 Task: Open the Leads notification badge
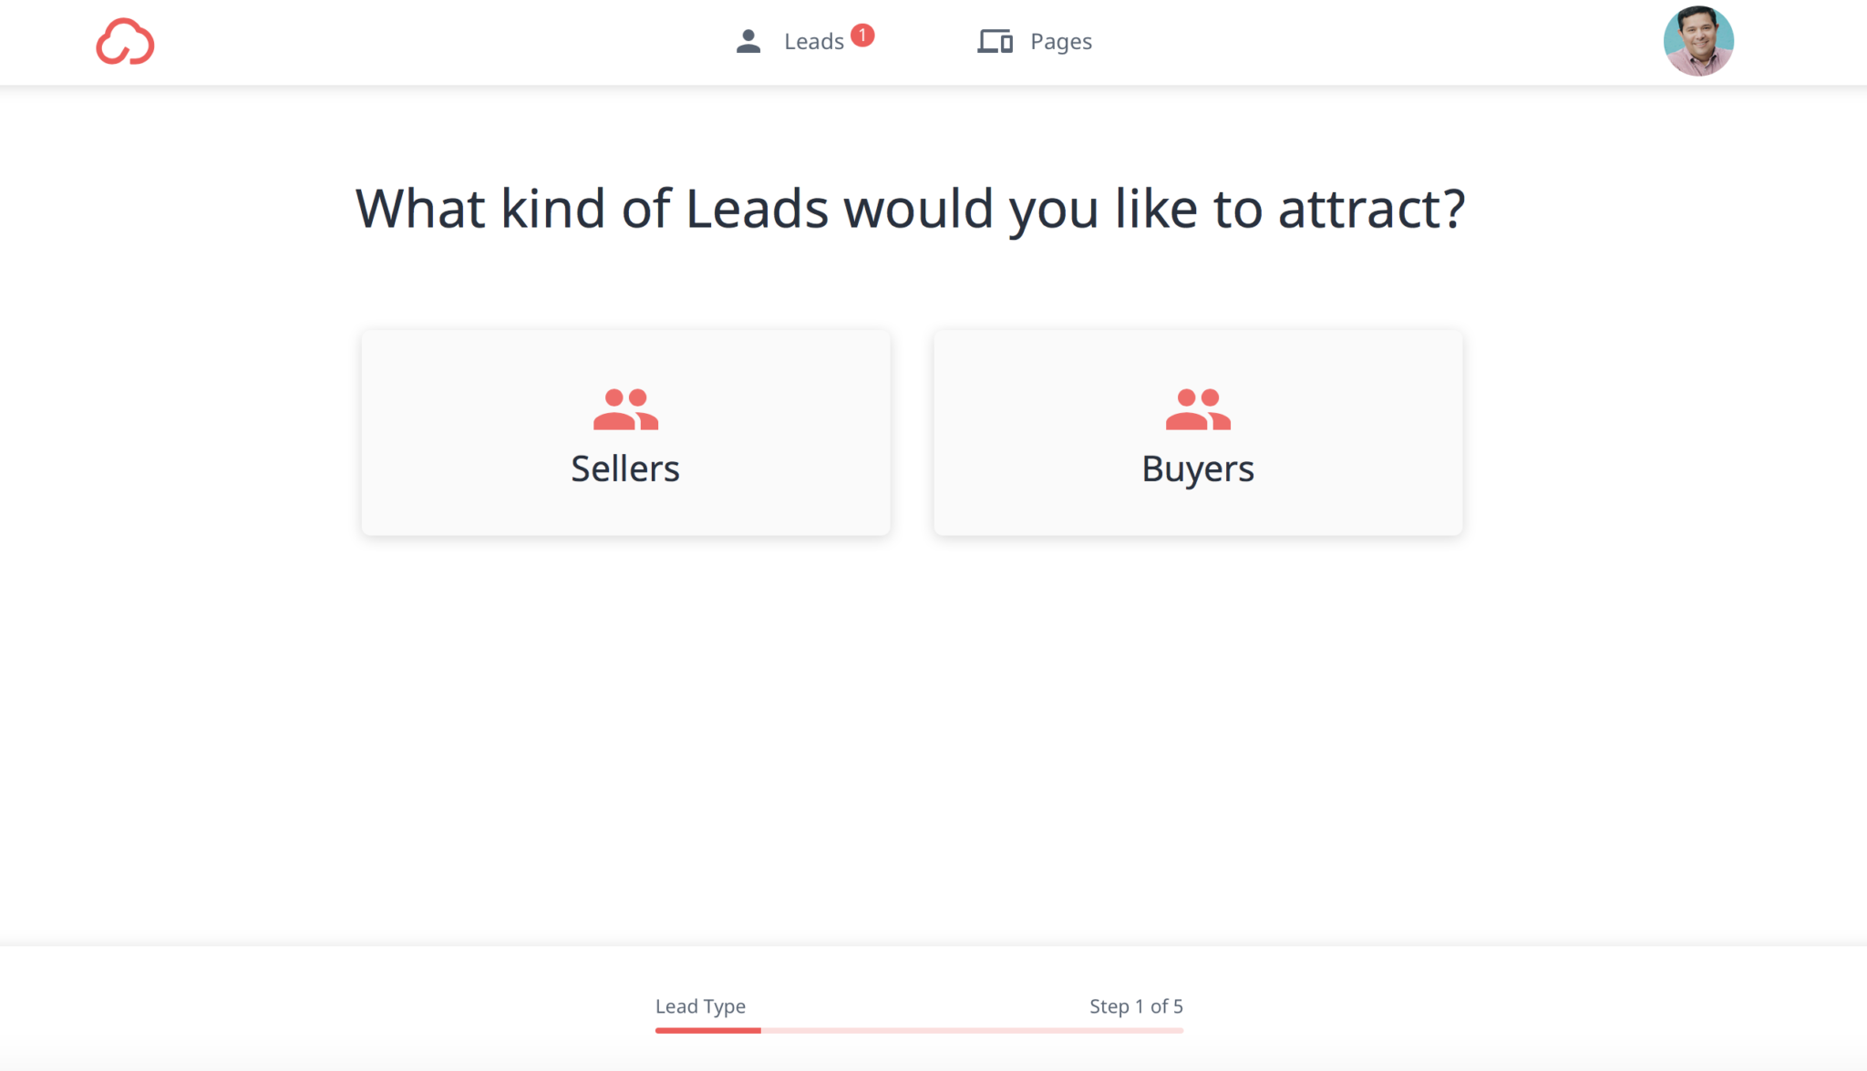(x=862, y=36)
